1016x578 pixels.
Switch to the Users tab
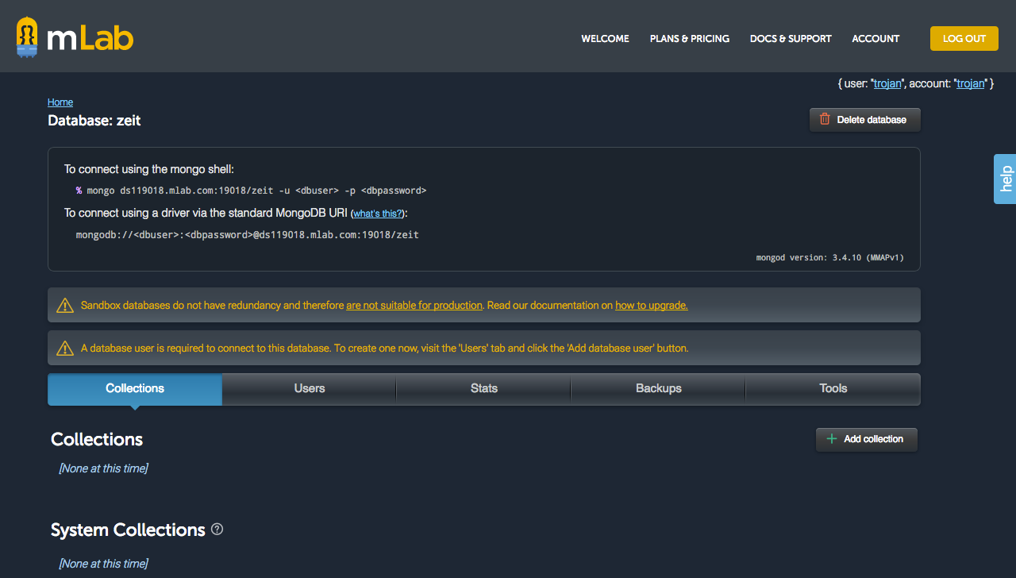[310, 389]
